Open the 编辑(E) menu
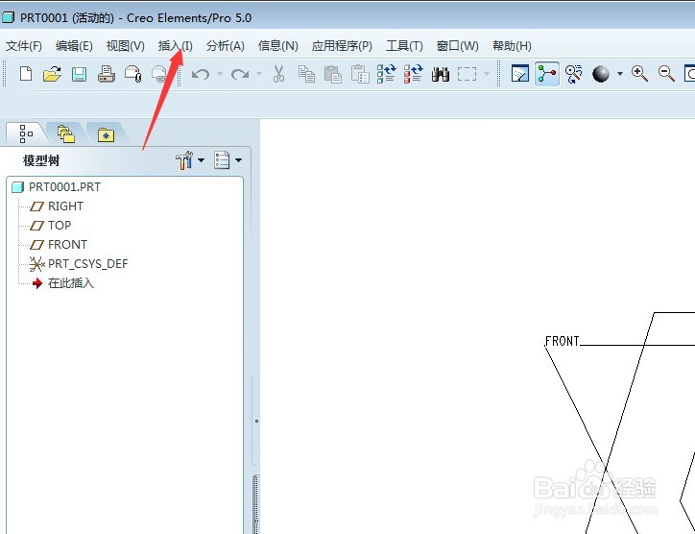Image resolution: width=695 pixels, height=534 pixels. [x=74, y=46]
